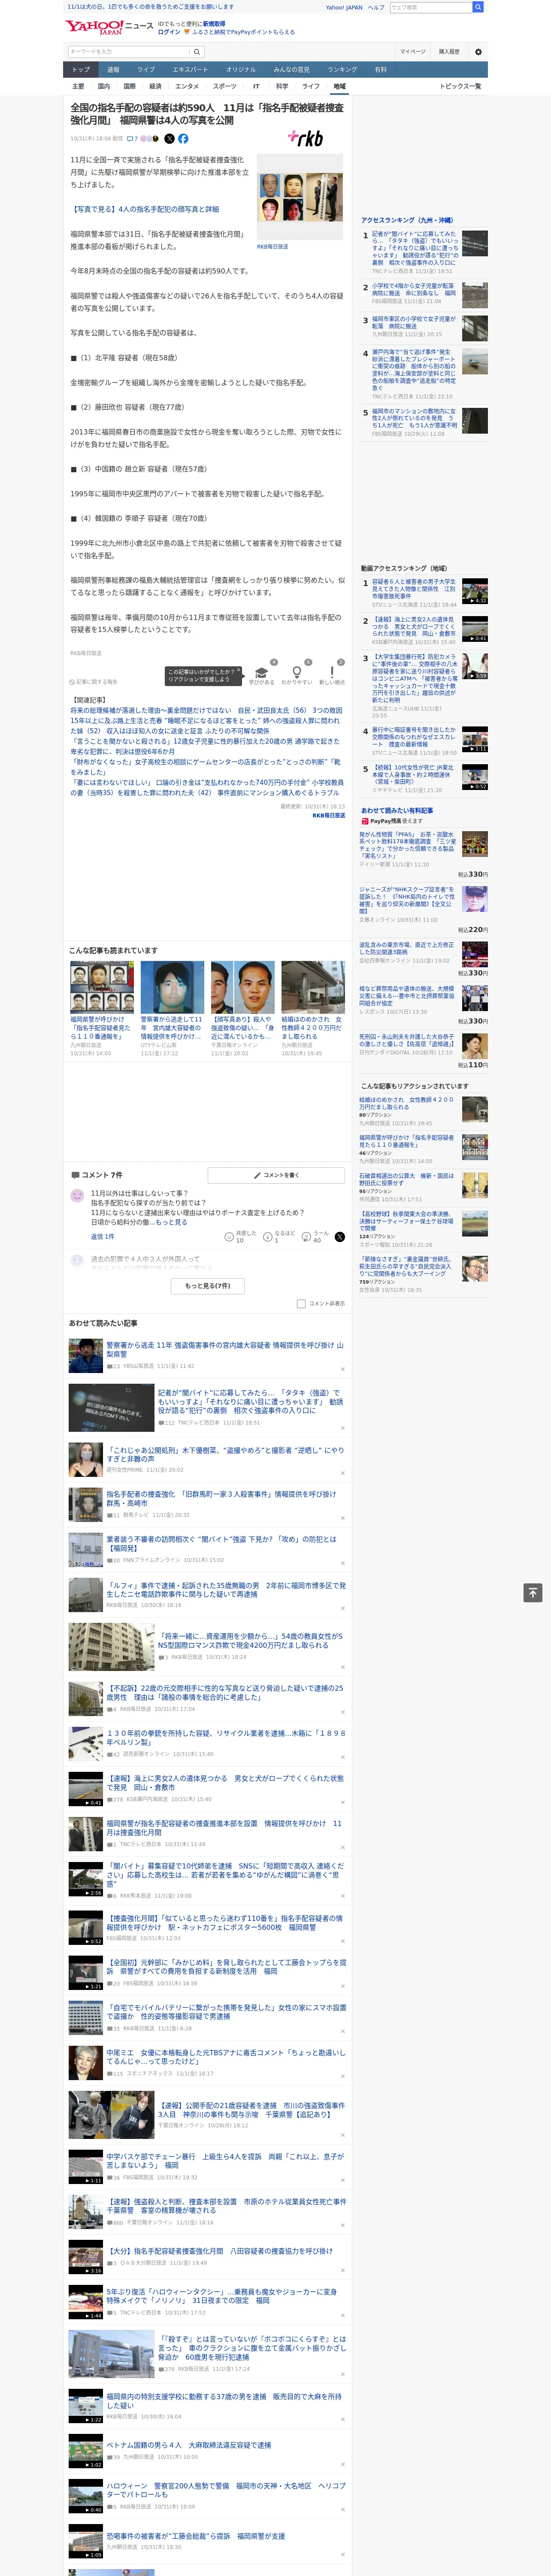This screenshot has height=2576, width=551.
Task: Open 恐喝事件の被害者が article link
Action: [x=196, y=2536]
